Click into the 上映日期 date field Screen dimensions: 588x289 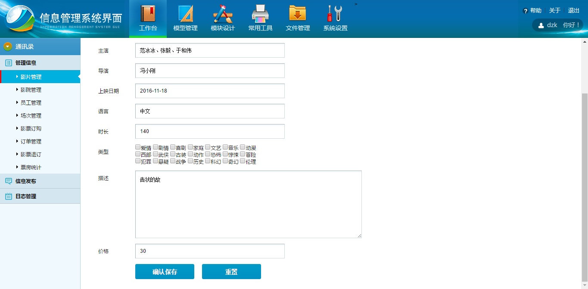coord(210,91)
